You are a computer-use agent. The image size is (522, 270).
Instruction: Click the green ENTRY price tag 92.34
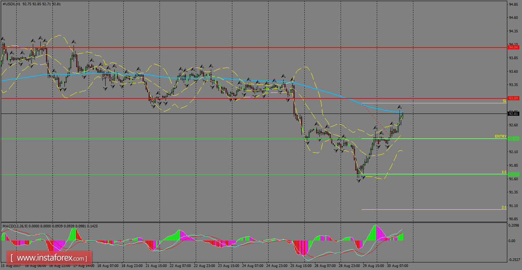point(514,138)
